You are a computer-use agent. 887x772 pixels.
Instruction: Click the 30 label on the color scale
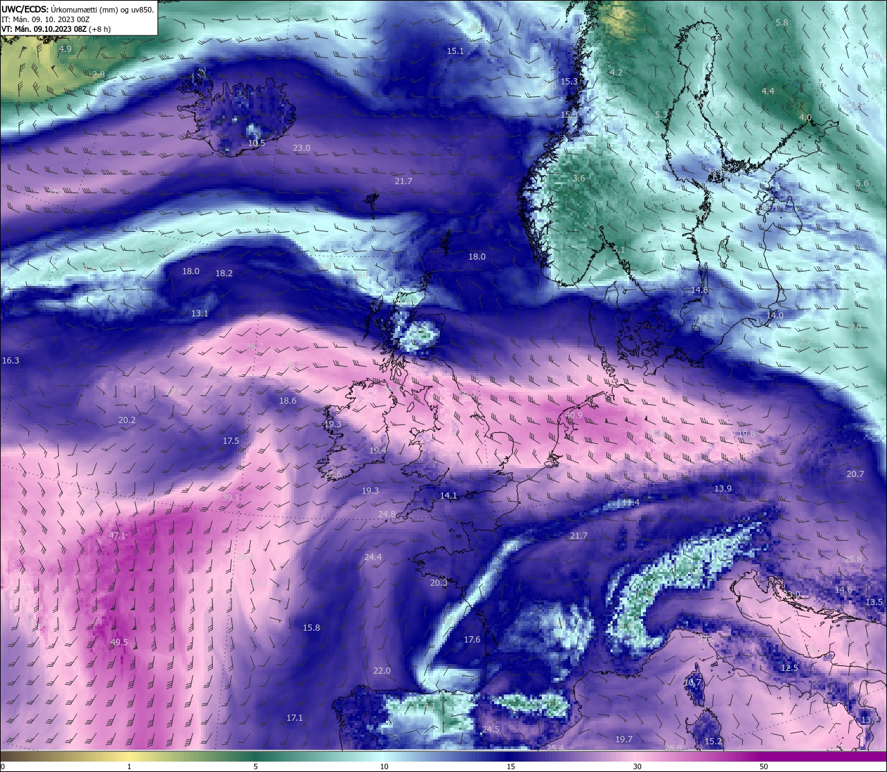637,766
